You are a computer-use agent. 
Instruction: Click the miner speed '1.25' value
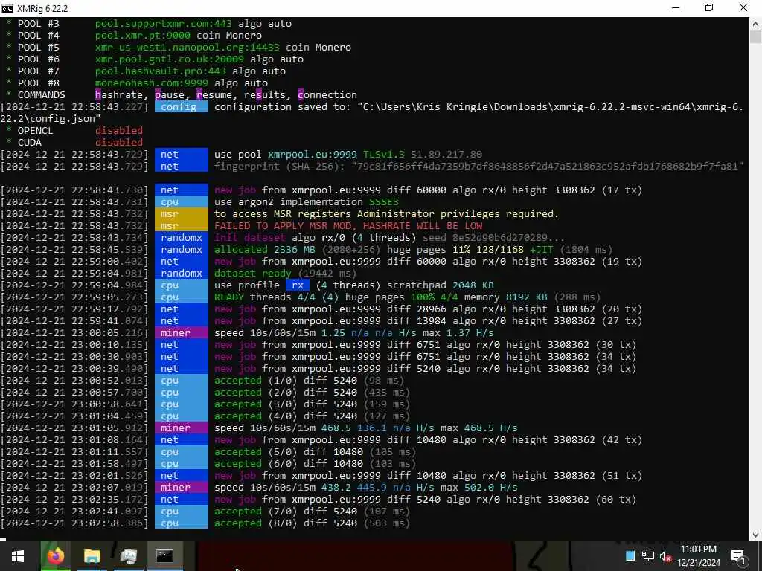coord(333,333)
